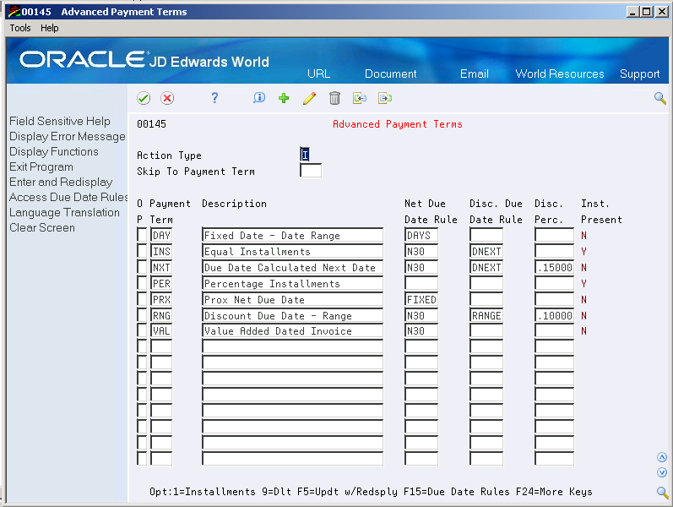Image resolution: width=673 pixels, height=507 pixels.
Task: Click the OP option field for PRX row
Action: (142, 299)
